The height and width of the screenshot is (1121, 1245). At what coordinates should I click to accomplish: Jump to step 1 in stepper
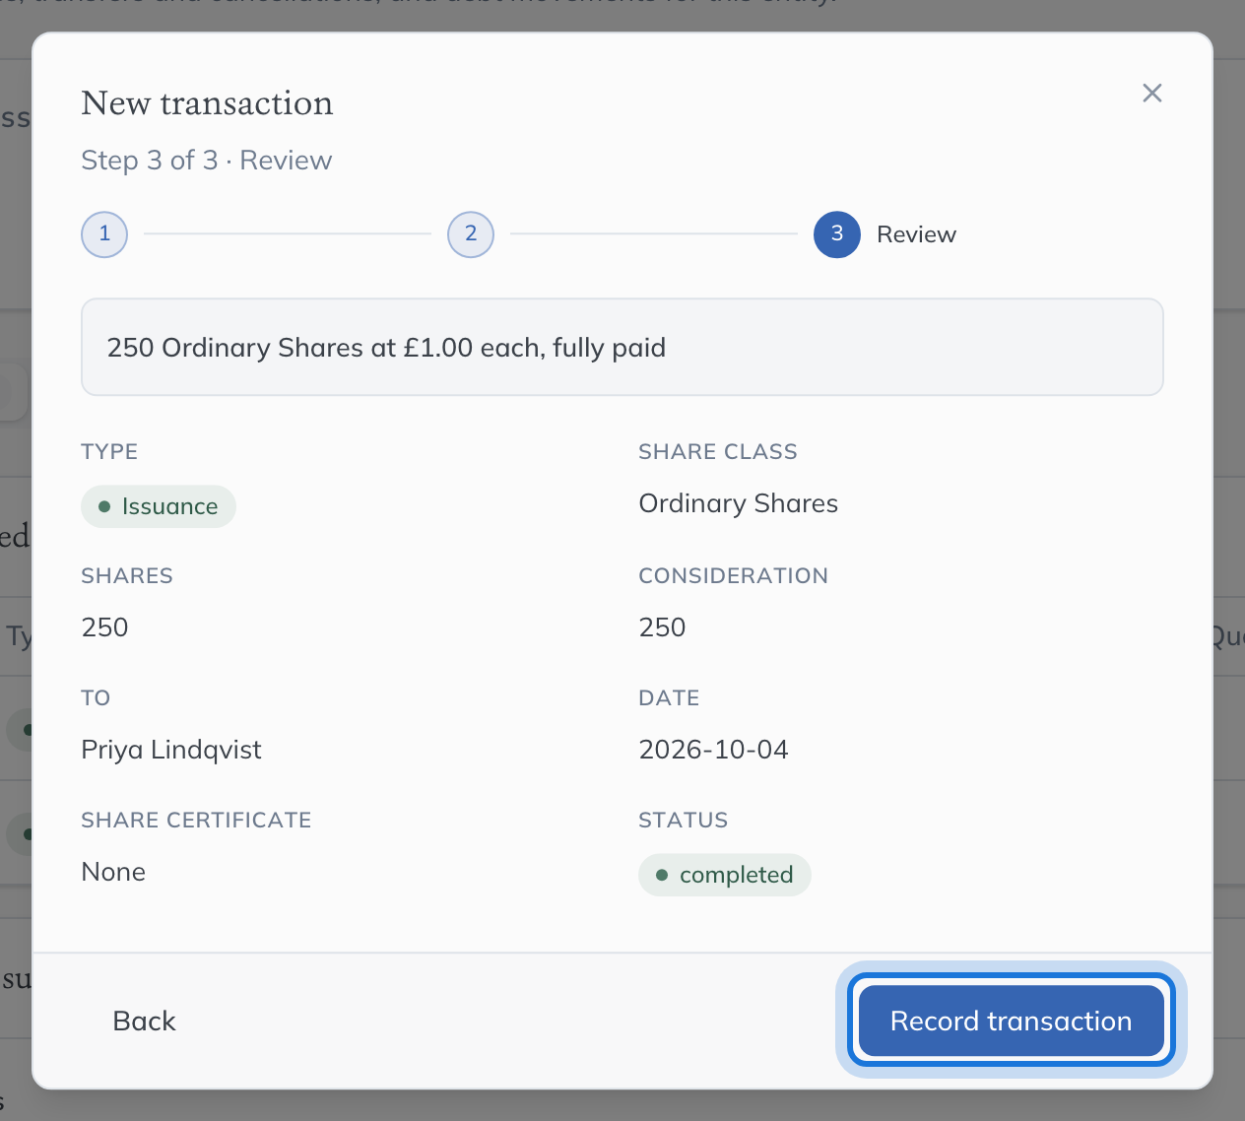[104, 234]
